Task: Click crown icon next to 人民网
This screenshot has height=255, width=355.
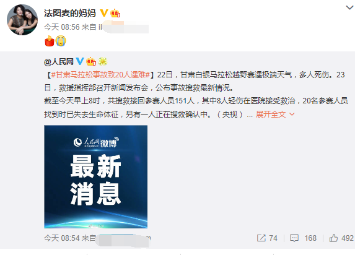Action: tap(91, 61)
